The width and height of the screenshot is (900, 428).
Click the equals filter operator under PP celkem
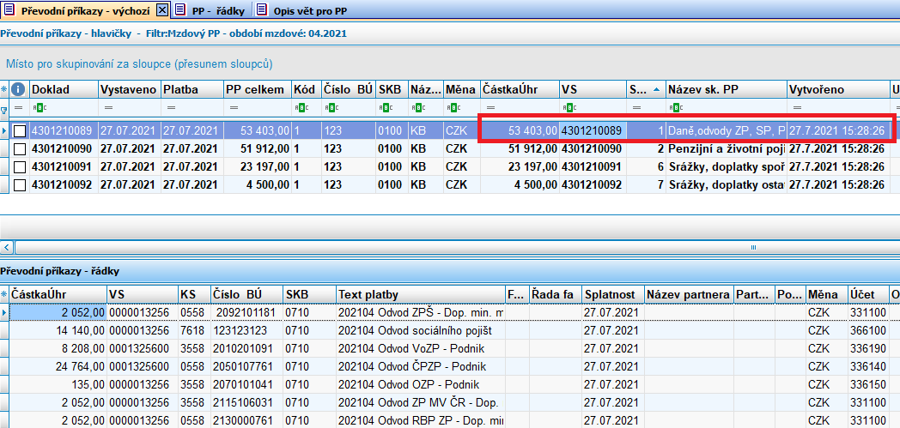234,108
